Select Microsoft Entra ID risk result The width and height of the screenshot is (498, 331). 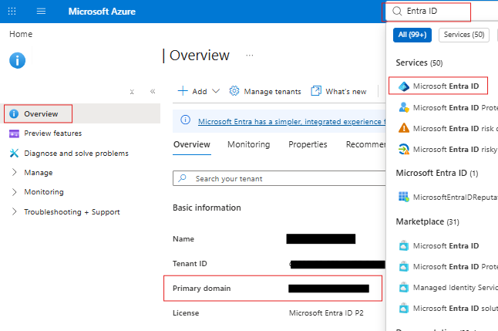pos(455,128)
